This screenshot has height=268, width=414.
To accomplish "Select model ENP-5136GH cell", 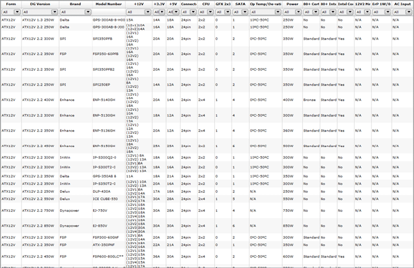I will click(104, 131).
